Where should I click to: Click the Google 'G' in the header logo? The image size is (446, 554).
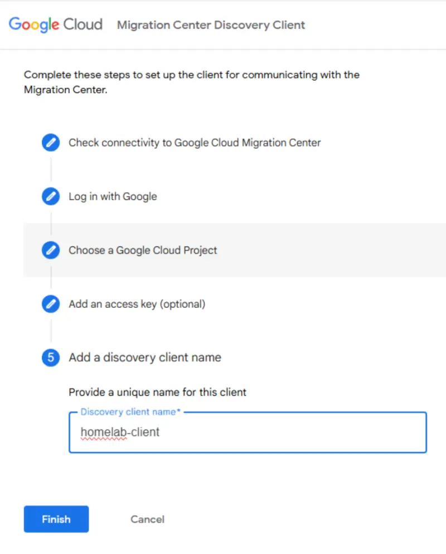pos(16,25)
